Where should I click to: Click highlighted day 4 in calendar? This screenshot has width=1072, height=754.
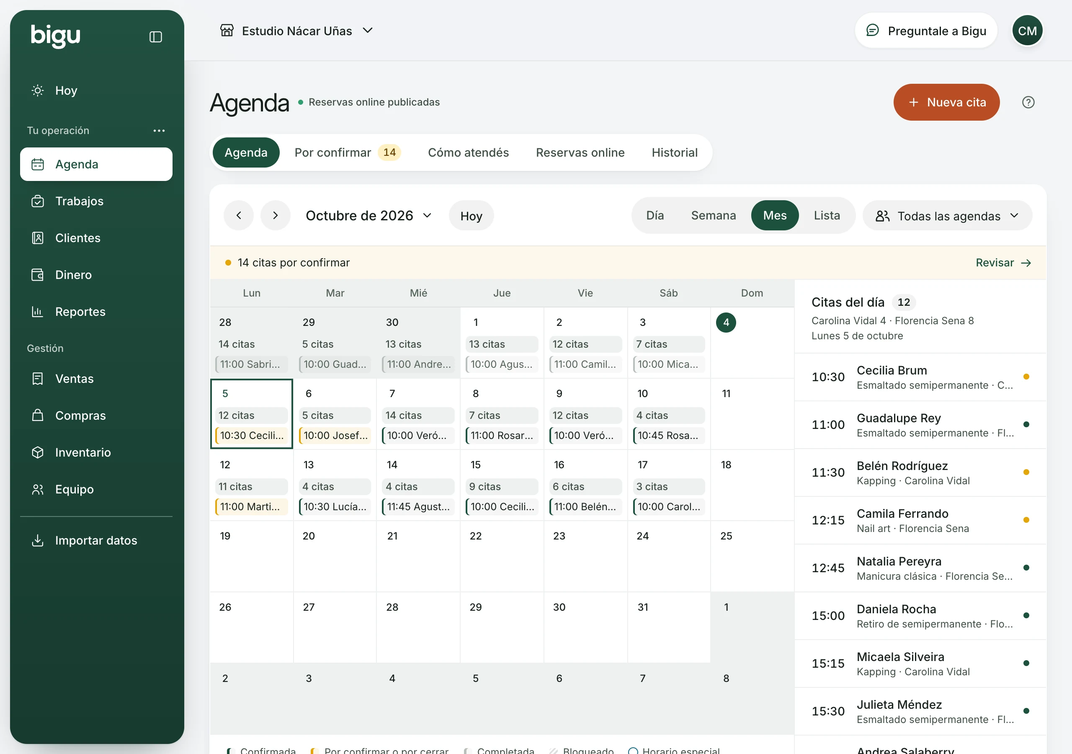tap(726, 323)
